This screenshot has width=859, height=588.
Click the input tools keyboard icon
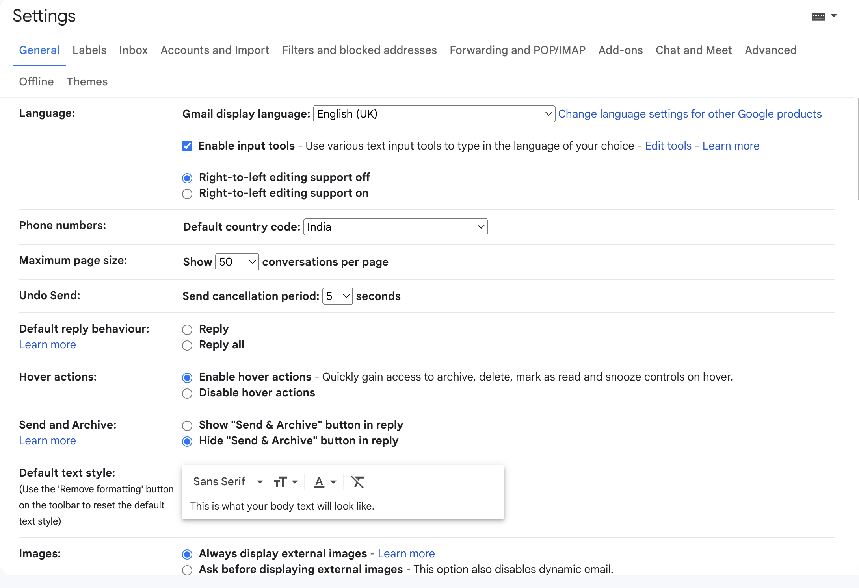[818, 17]
